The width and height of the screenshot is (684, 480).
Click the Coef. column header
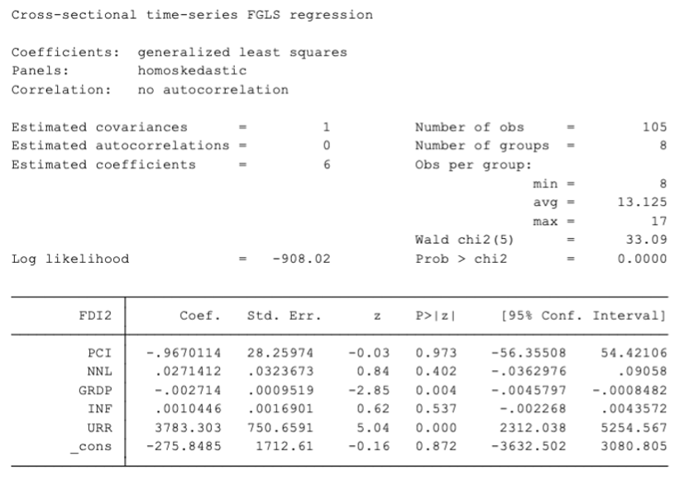point(200,316)
